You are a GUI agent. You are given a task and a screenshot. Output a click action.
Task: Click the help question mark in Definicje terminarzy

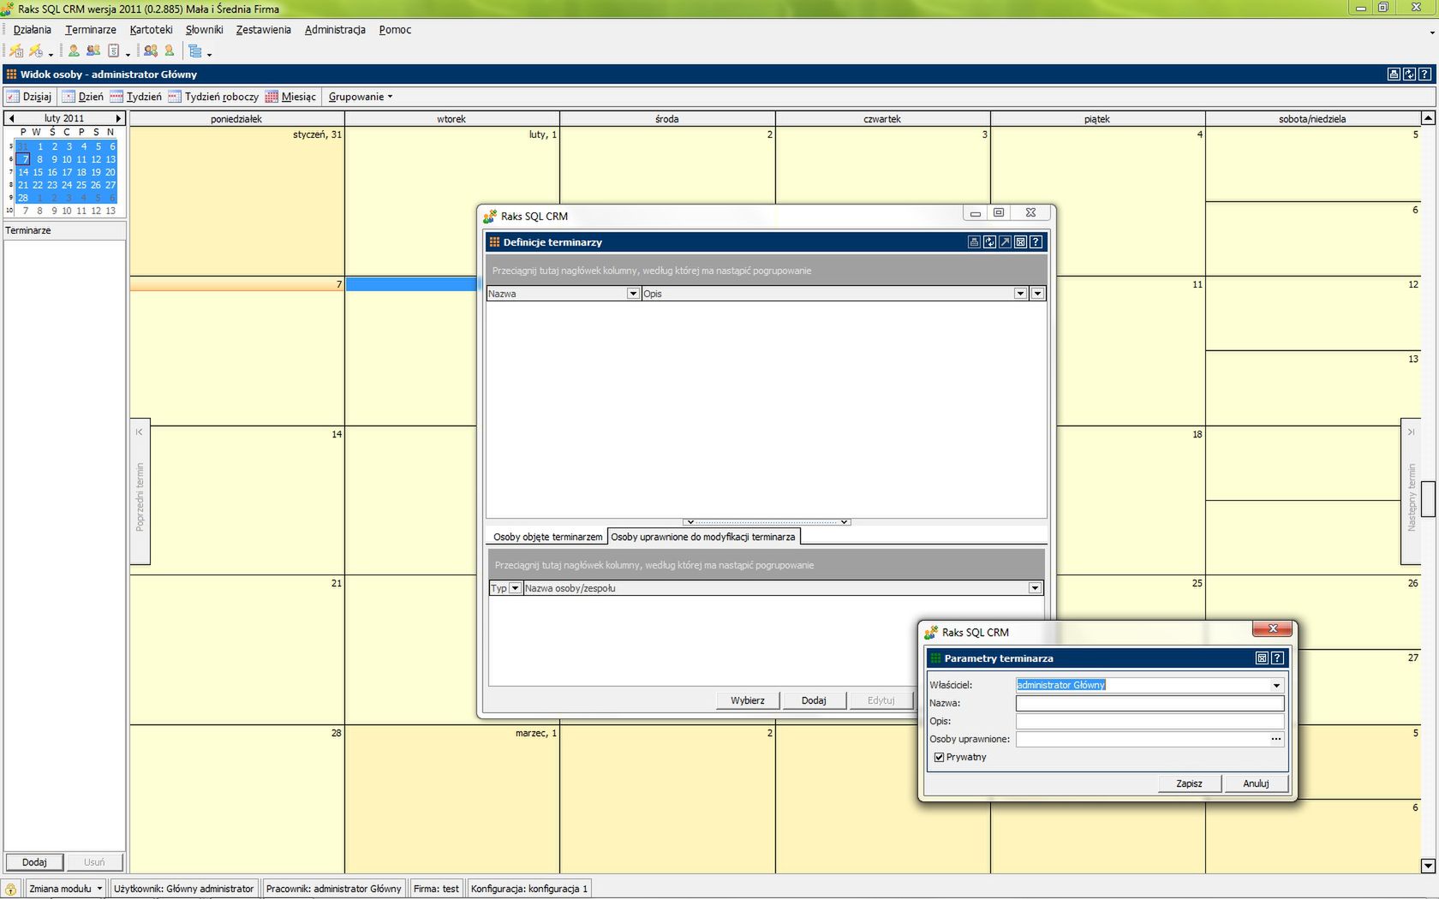tap(1036, 242)
